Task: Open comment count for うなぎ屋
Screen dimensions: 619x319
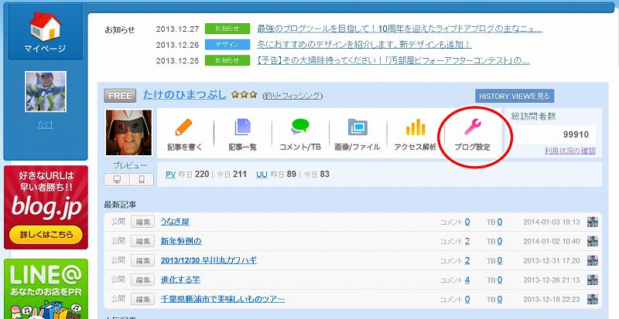Action: pos(467,222)
